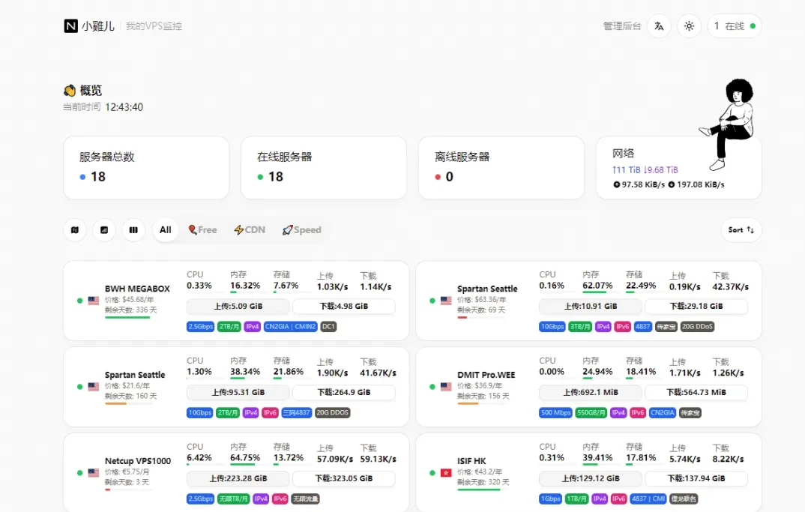
Task: Toggle the light/dark theme sun button
Action: pyautogui.click(x=689, y=26)
